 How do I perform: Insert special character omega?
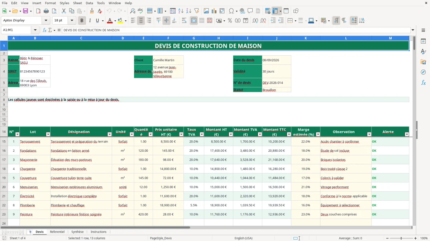231,11
